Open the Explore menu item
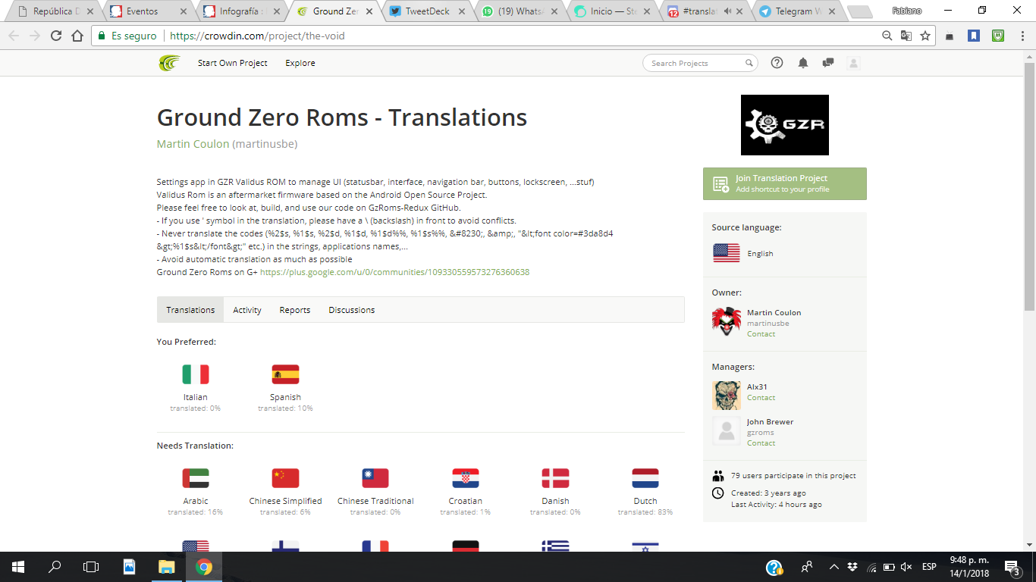Image resolution: width=1036 pixels, height=582 pixels. 300,63
